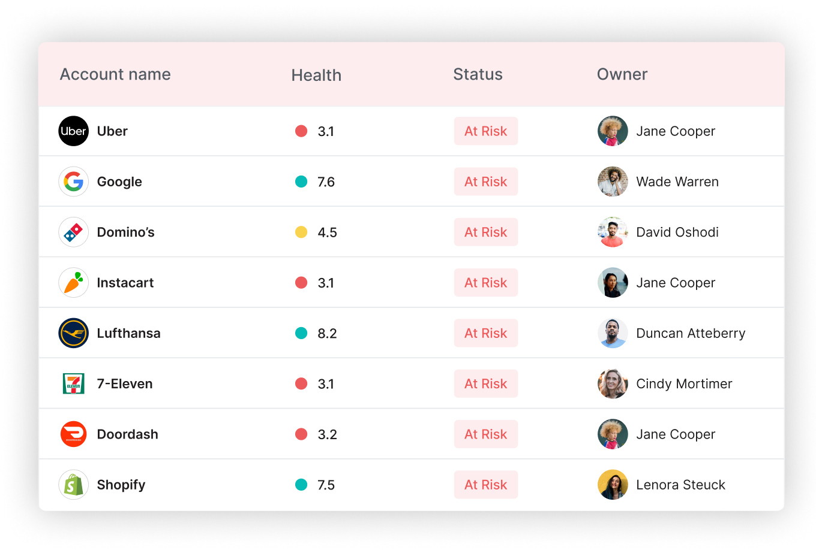Click Jane Cooper's avatar in Doordash row
The image size is (816, 550).
(x=613, y=434)
